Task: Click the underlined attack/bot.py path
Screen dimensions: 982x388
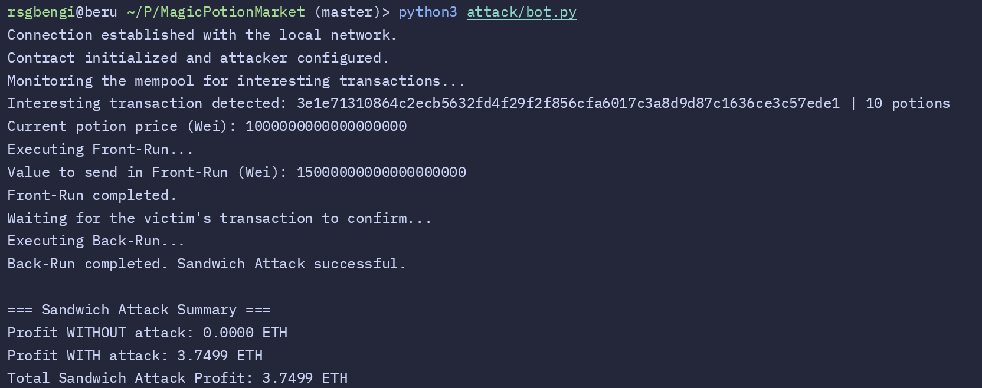Action: click(x=521, y=12)
